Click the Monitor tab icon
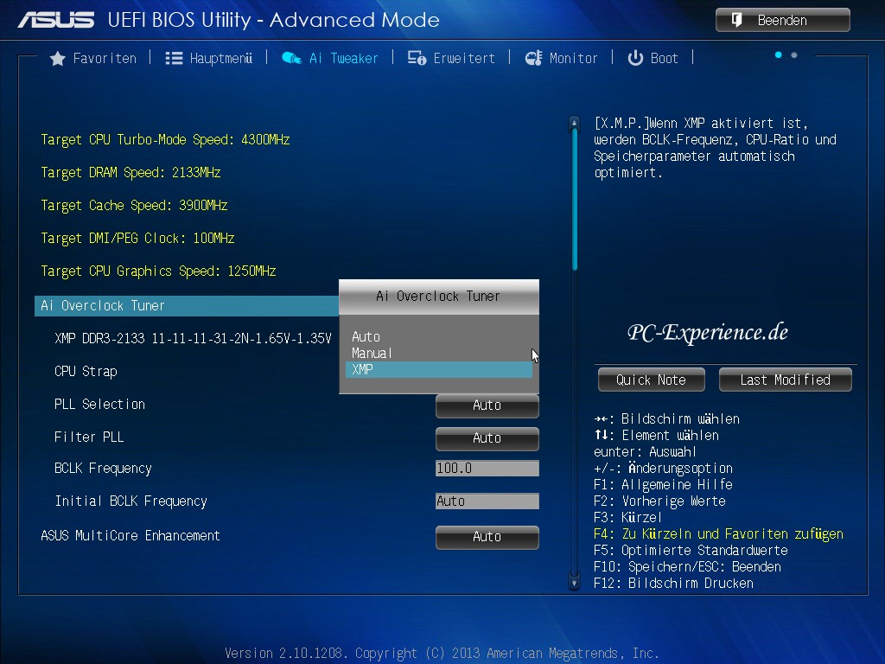Image resolution: width=885 pixels, height=664 pixels. [x=533, y=59]
